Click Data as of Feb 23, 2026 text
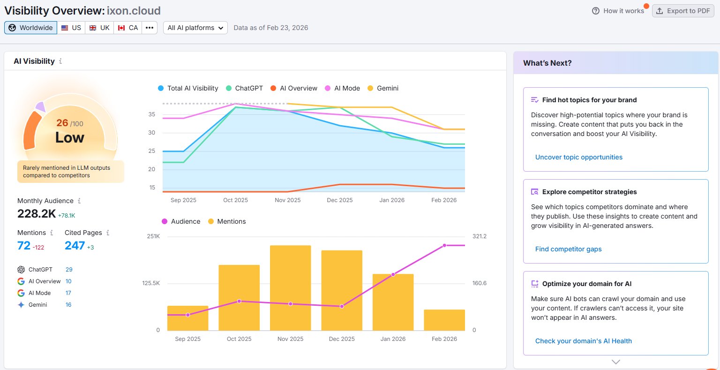This screenshot has width=720, height=370. click(x=271, y=28)
